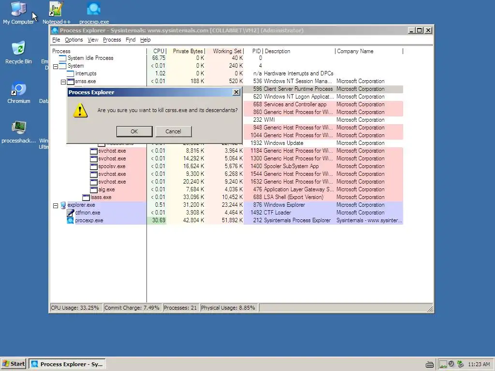
Task: Click the explorer.exe process icon
Action: [x=63, y=205]
